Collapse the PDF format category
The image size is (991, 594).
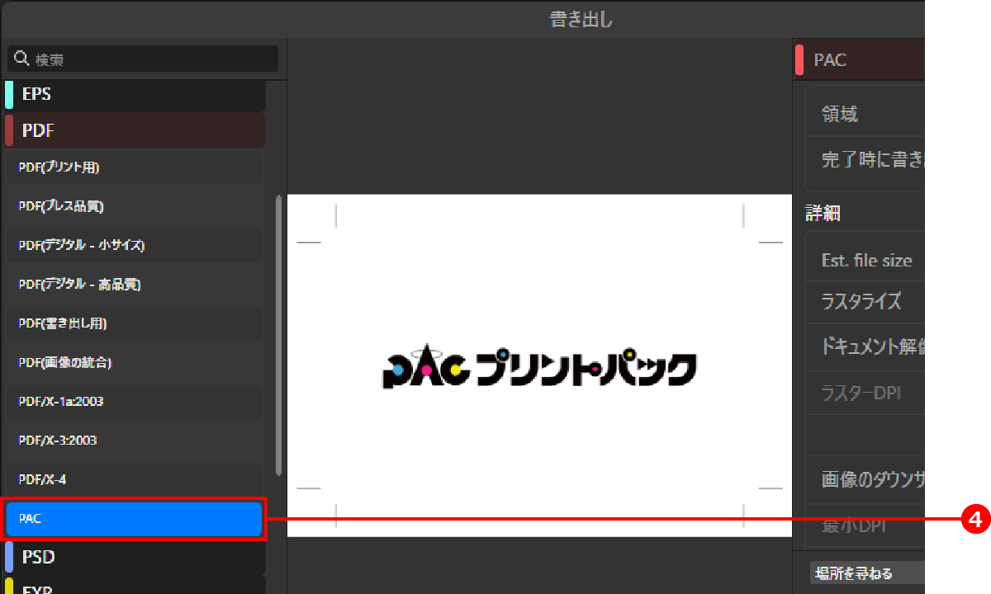(x=135, y=130)
